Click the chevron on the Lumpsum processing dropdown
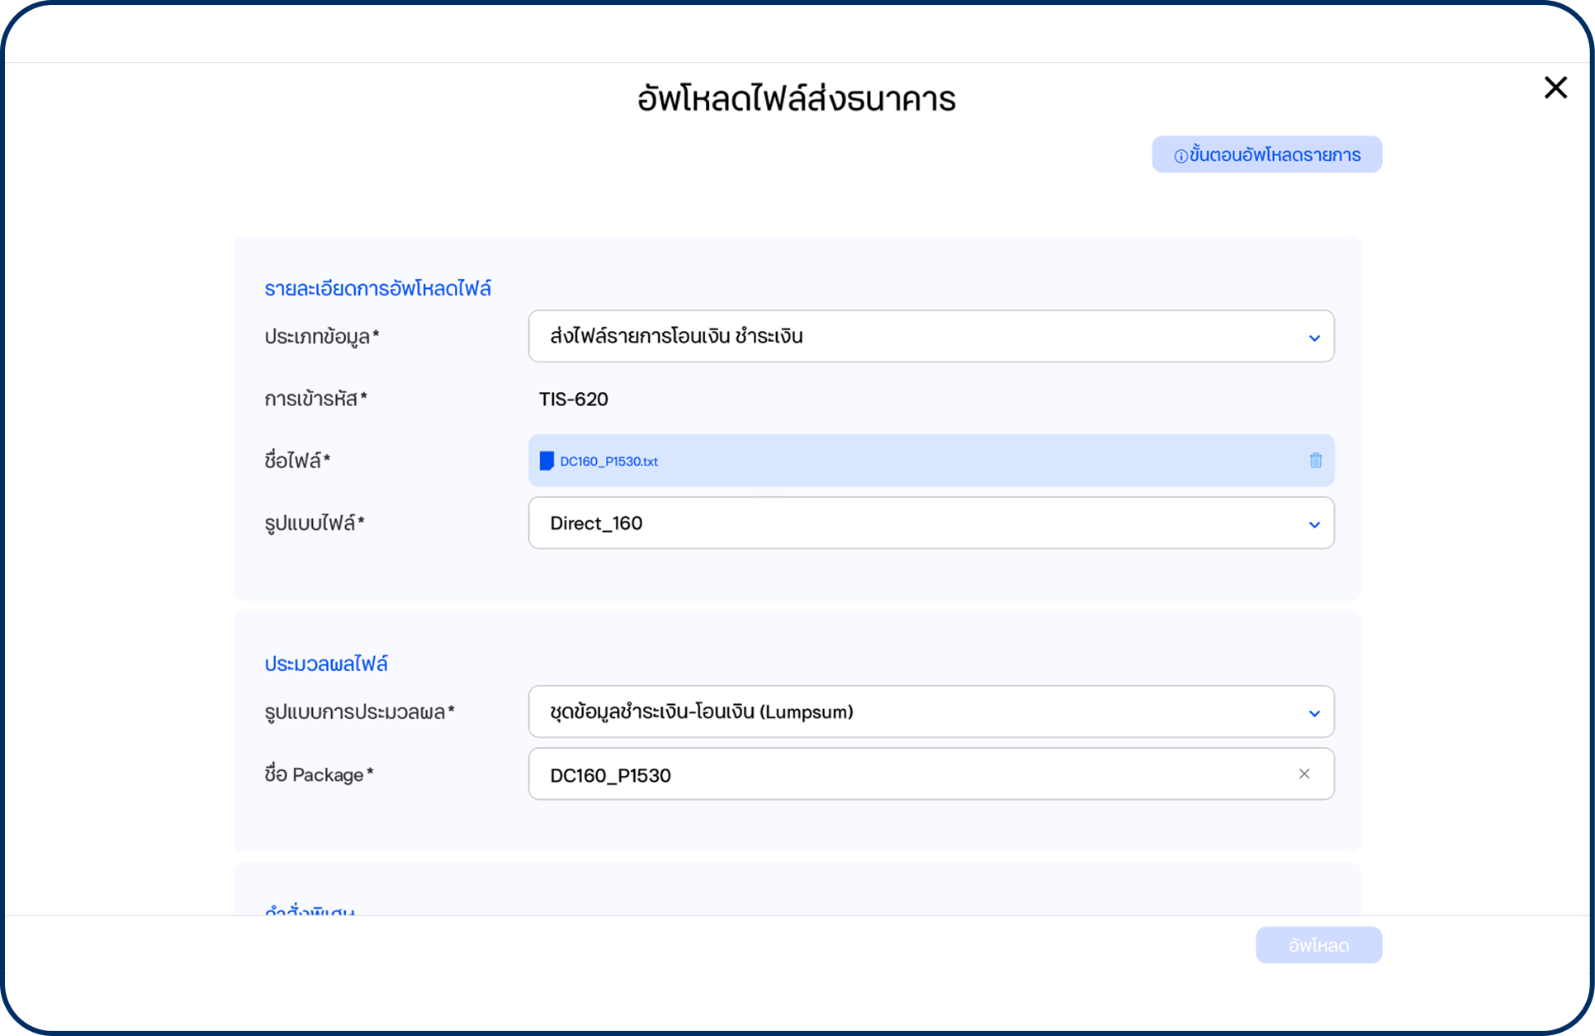The image size is (1595, 1036). pos(1313,712)
